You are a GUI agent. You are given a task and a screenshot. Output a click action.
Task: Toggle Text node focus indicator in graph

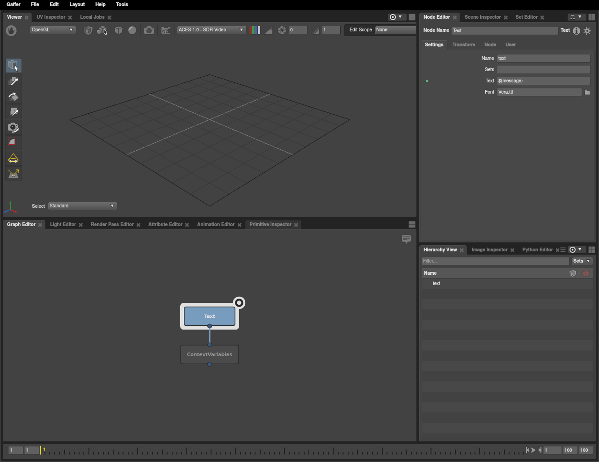click(x=239, y=303)
